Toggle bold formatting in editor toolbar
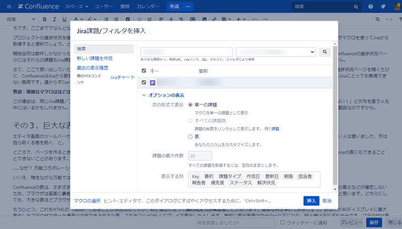Screen dimensions: 402x229 point(45,19)
